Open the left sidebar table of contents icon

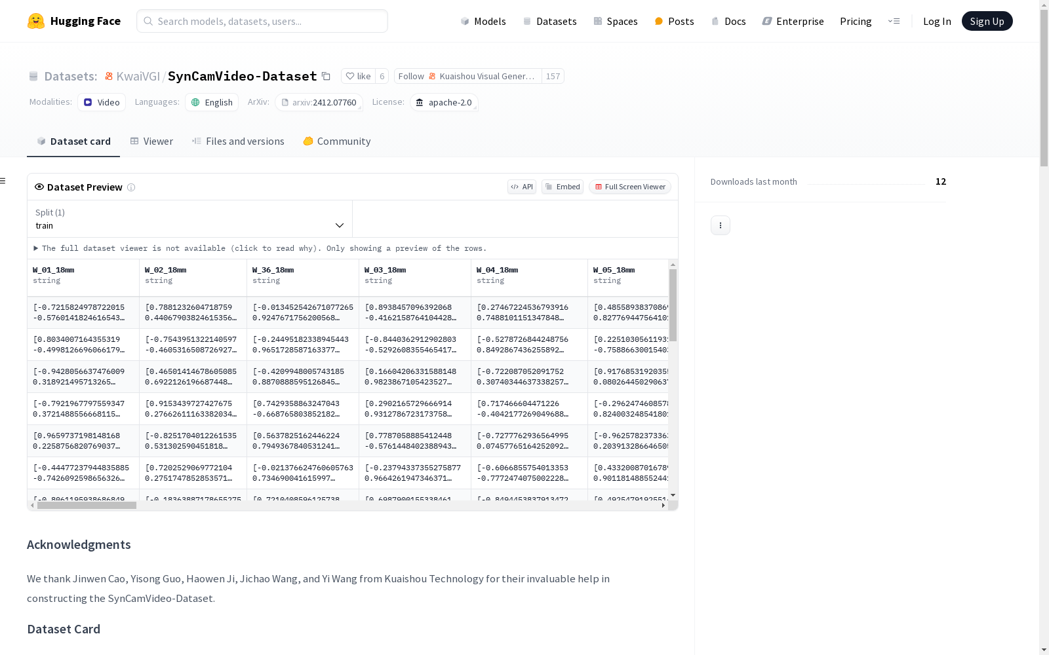3,181
